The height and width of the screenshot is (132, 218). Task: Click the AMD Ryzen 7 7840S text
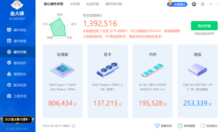coord(63,85)
